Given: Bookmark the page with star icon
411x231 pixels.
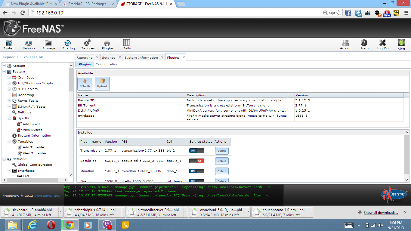Looking at the screenshot, I should (339, 13).
